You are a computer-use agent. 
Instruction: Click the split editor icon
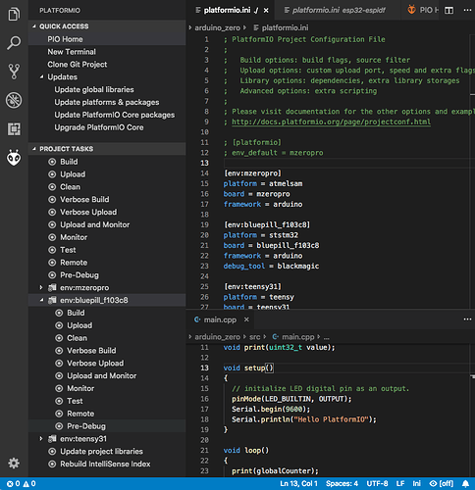pos(449,11)
